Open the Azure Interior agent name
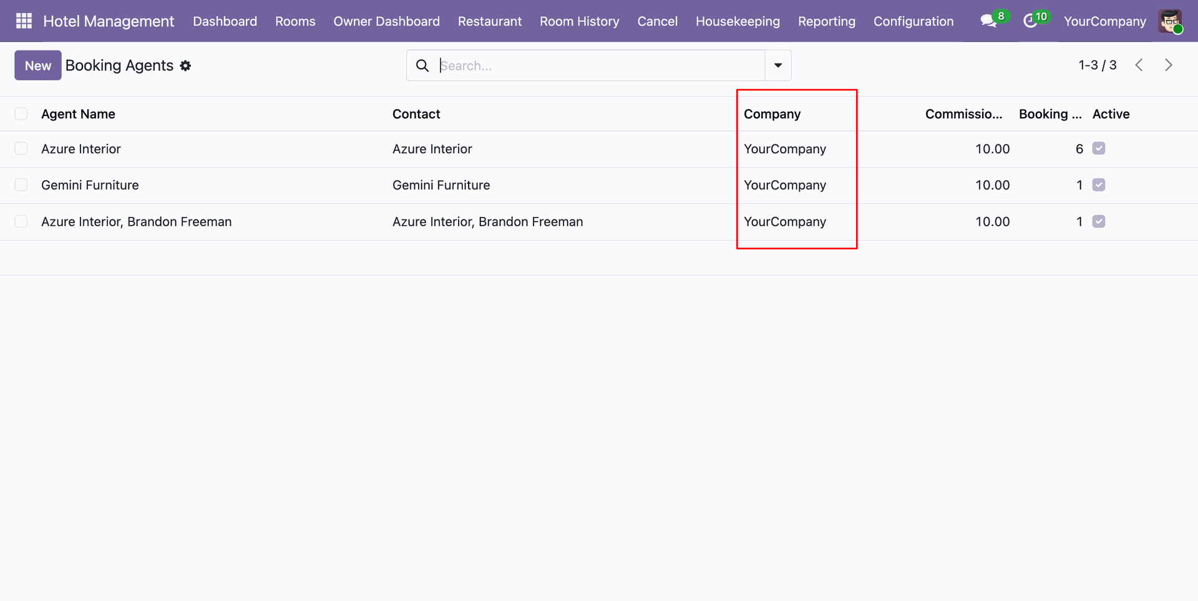The width and height of the screenshot is (1198, 601). 81,149
